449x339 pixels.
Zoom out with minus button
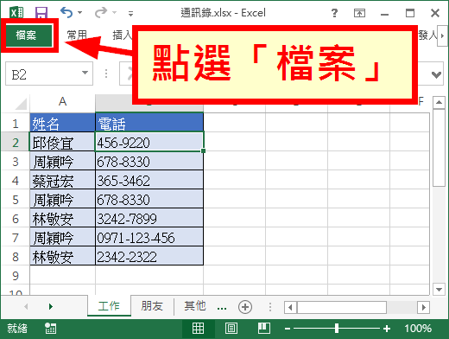(x=288, y=329)
